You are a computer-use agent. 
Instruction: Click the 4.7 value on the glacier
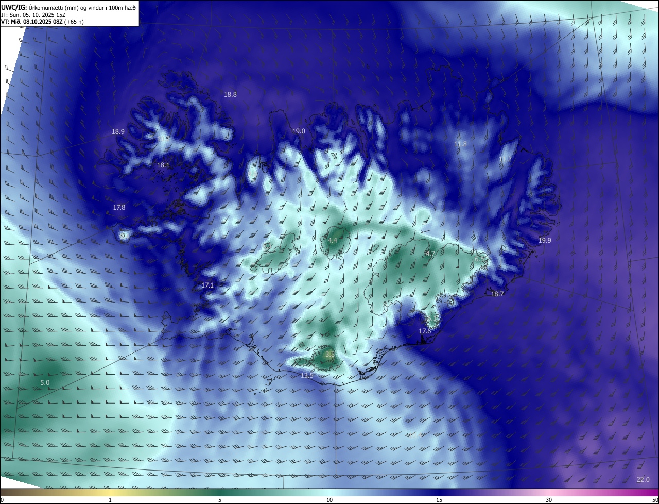click(x=430, y=254)
